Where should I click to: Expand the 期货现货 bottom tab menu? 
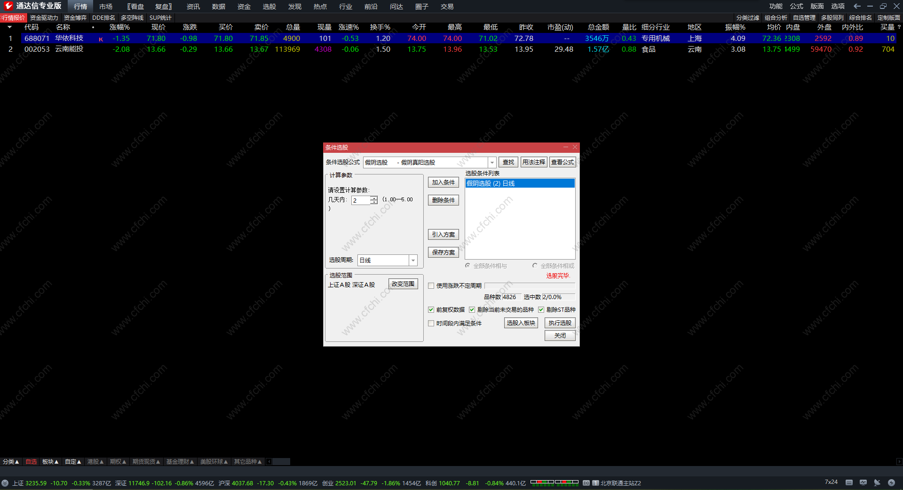point(146,462)
